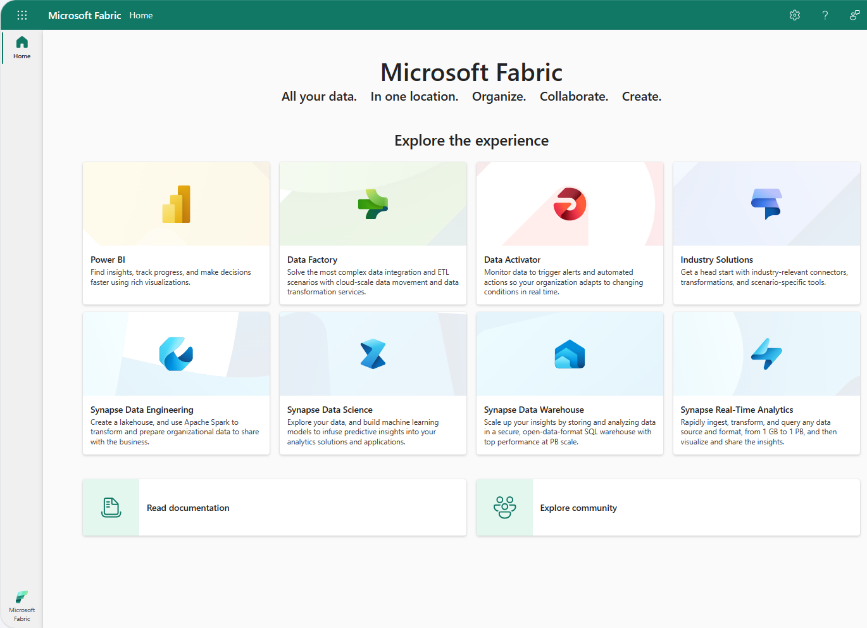This screenshot has height=628, width=867.
Task: Click the Synapse Real-Time Analytics lightning icon
Action: click(766, 354)
